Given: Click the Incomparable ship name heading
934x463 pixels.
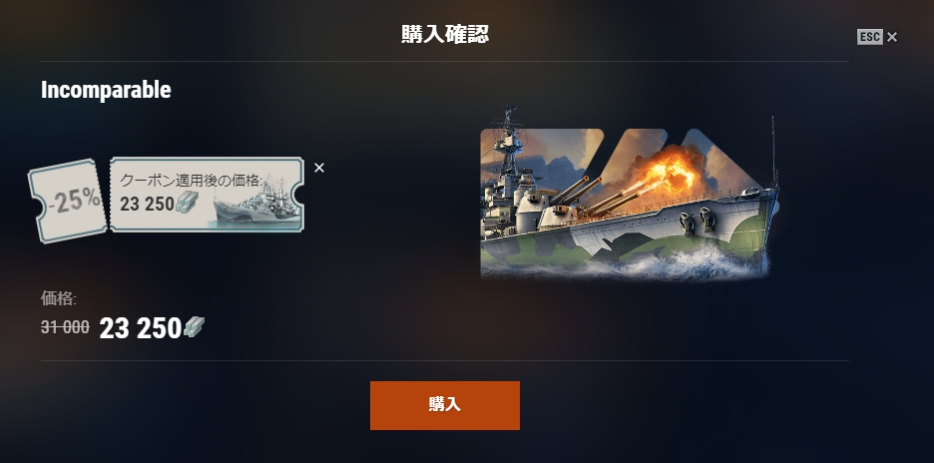Looking at the screenshot, I should (106, 90).
